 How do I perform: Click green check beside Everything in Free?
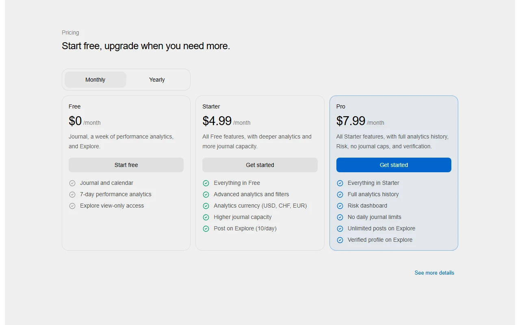[x=206, y=183]
